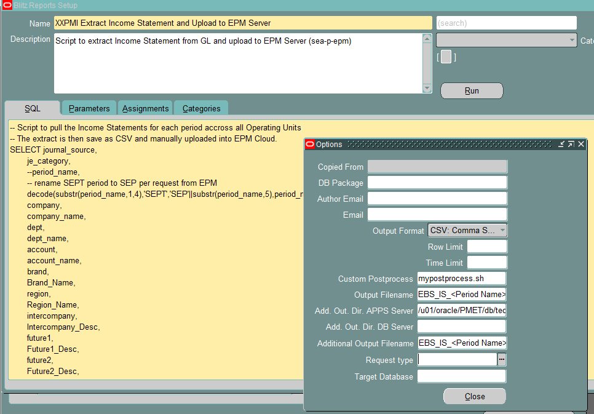Click the EPM Cloud comment line
Viewport: 594px width, 414px height.
(x=143, y=139)
